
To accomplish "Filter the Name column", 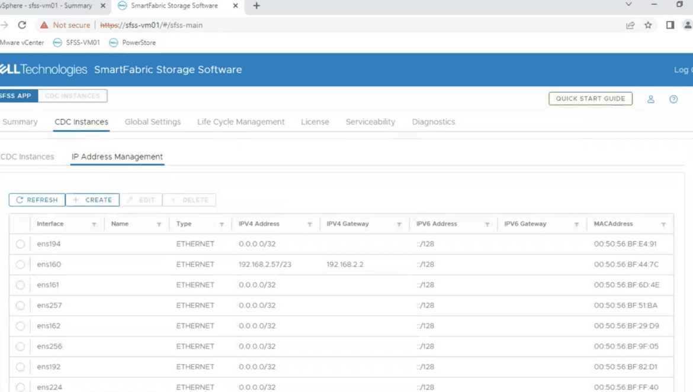I will click(159, 225).
